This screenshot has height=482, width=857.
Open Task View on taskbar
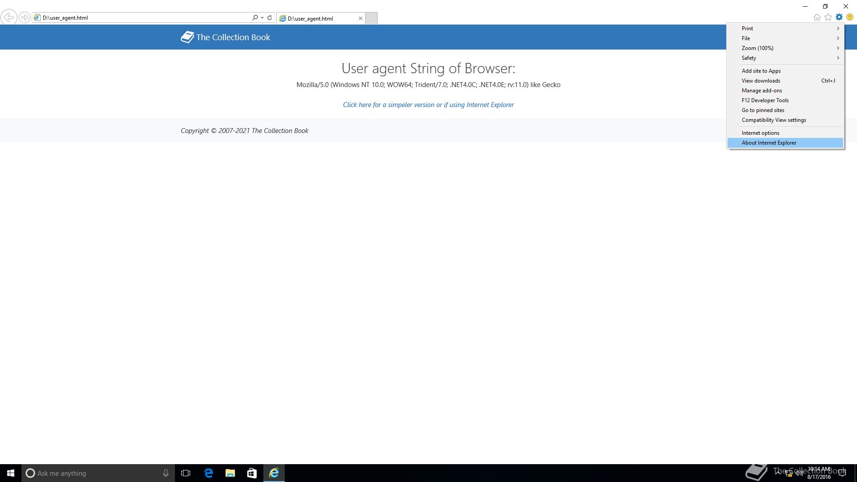coord(186,473)
